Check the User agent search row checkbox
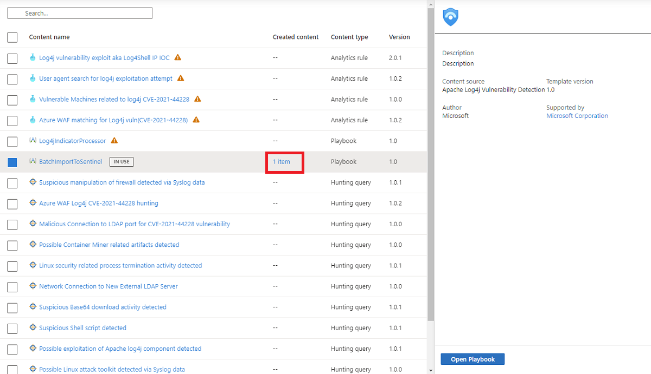This screenshot has width=651, height=374. coord(12,79)
